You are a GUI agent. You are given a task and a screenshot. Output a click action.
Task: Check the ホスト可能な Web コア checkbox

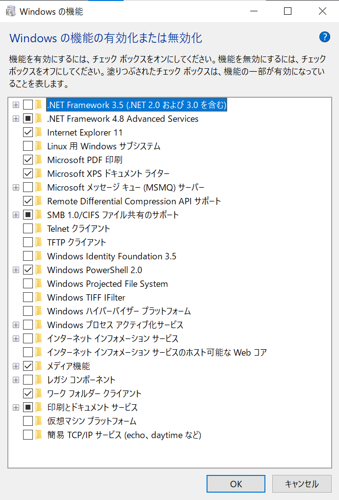(x=28, y=352)
